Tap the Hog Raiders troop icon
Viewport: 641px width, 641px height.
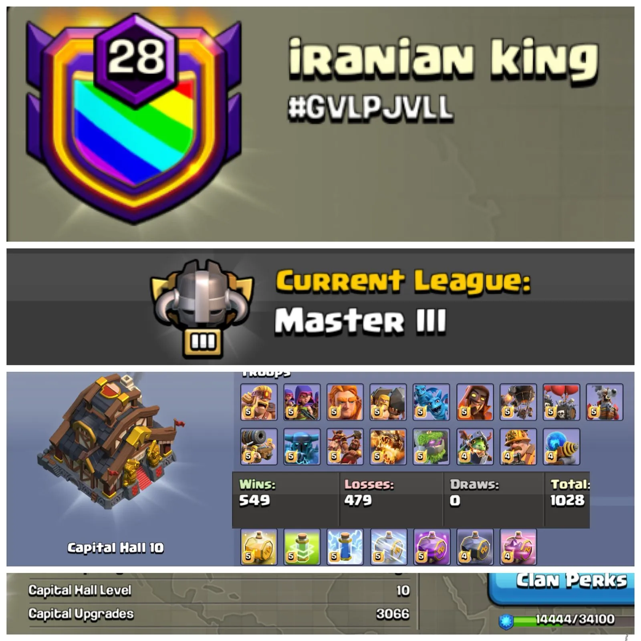click(x=345, y=446)
